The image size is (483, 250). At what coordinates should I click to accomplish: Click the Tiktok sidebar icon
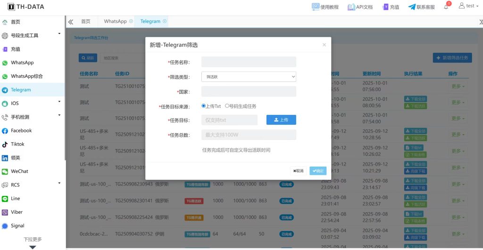pyautogui.click(x=5, y=144)
